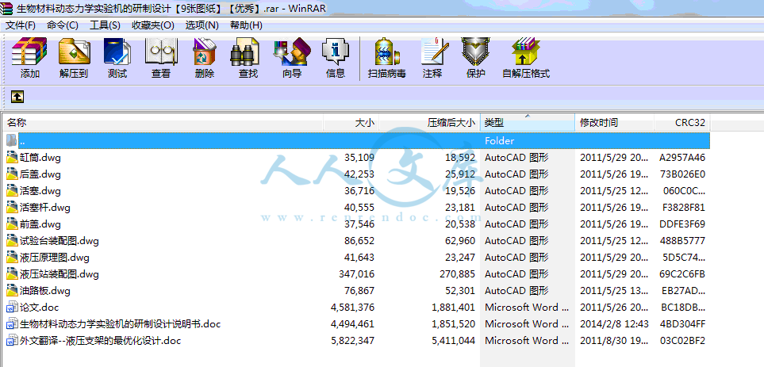Sort by the CRC32 column header
Image resolution: width=764 pixels, height=367 pixels.
pos(682,123)
